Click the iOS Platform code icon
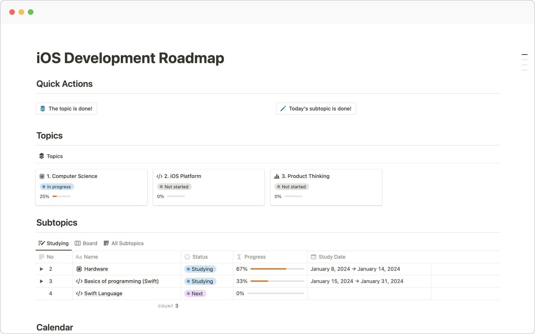The height and width of the screenshot is (334, 535). [x=159, y=176]
